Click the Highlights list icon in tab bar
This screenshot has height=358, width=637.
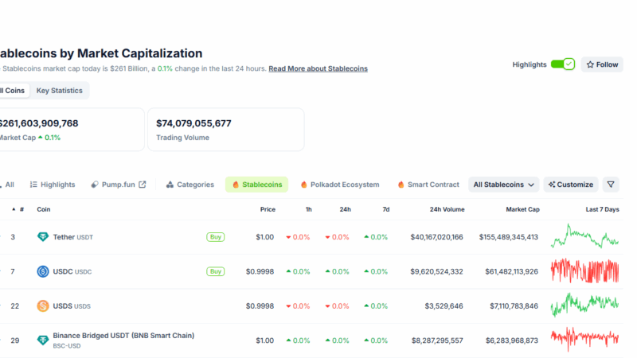pos(33,185)
